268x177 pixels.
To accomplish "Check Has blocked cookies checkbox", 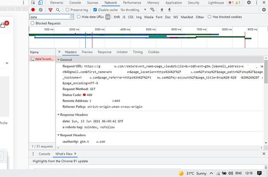I will tap(209, 17).
